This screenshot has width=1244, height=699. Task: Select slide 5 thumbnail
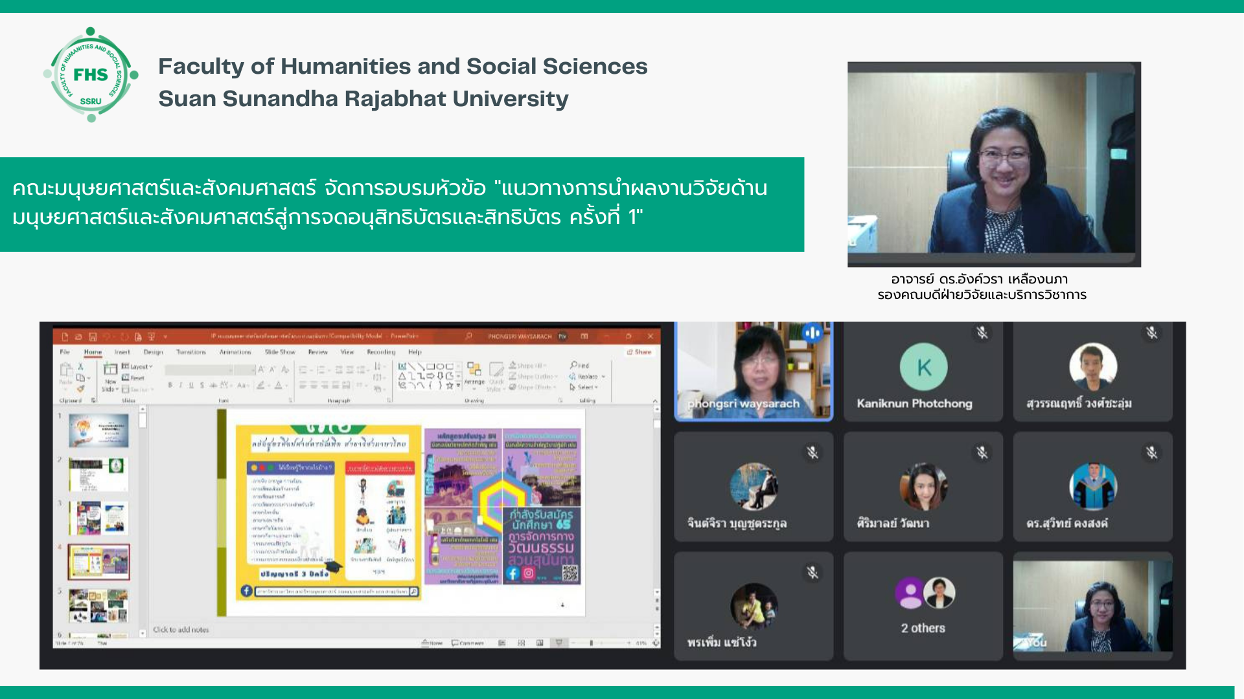tap(98, 606)
